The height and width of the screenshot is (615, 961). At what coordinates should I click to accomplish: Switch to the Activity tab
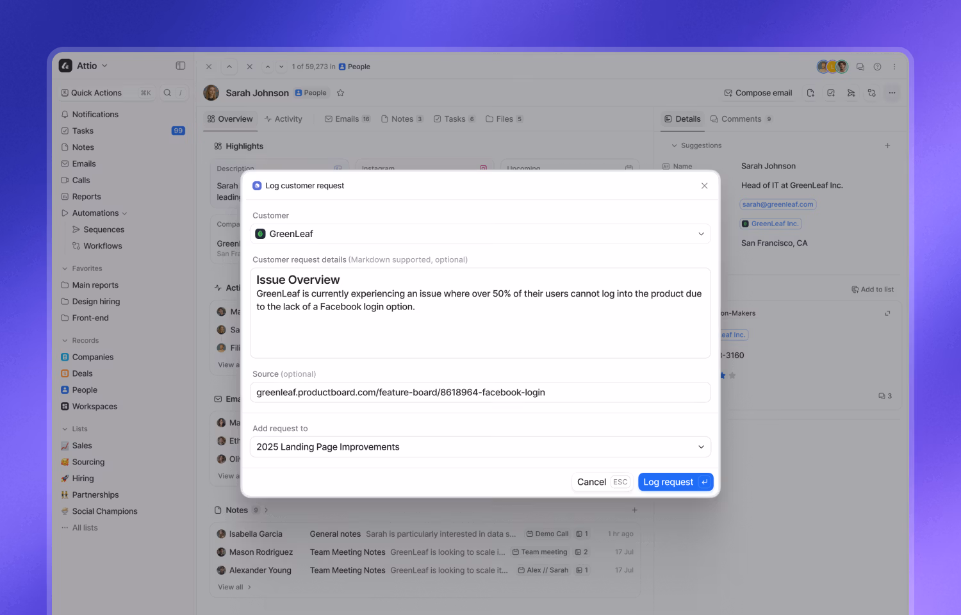click(283, 119)
